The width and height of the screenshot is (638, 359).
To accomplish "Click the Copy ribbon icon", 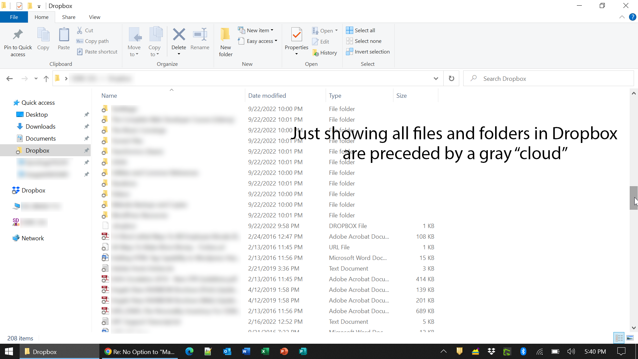I will tap(43, 35).
